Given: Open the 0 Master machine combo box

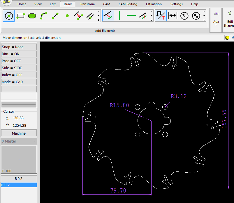Looking at the screenshot, I should coord(19,141).
